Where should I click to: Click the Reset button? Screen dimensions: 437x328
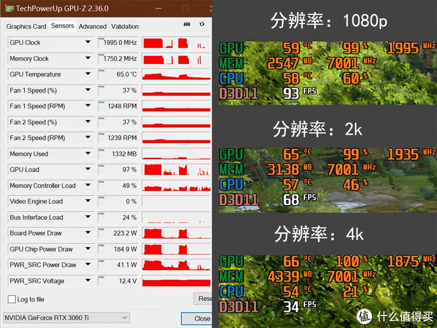[203, 299]
